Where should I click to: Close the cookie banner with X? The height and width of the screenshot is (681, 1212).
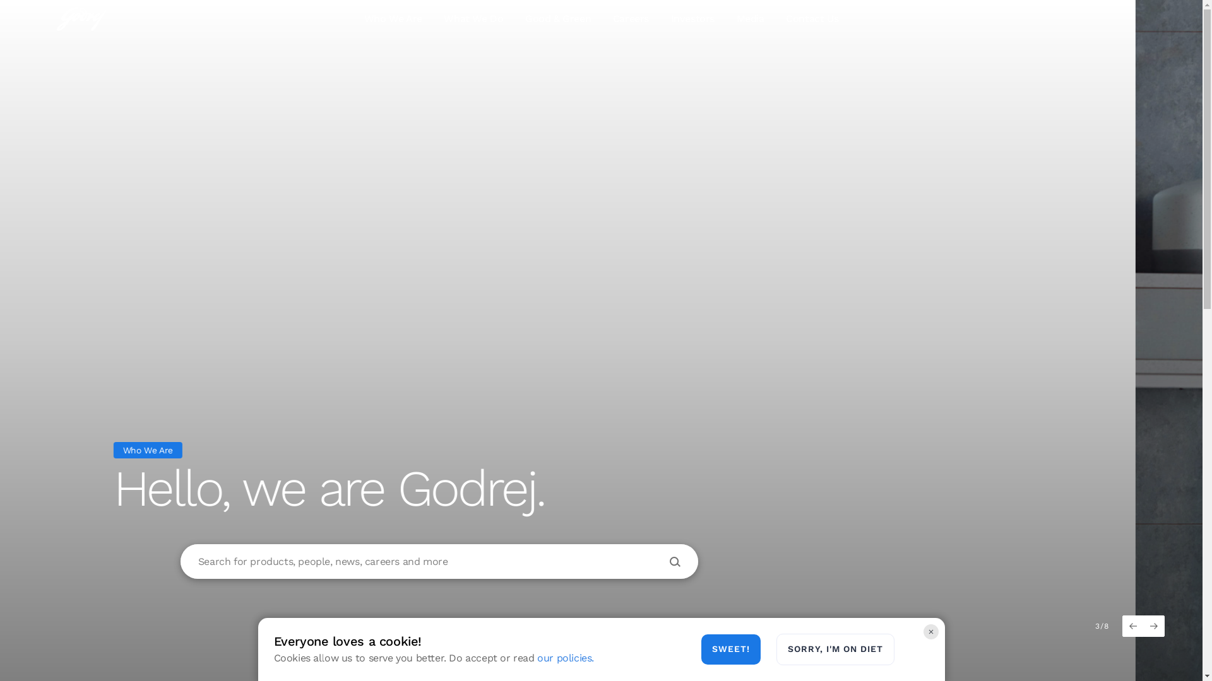click(931, 632)
